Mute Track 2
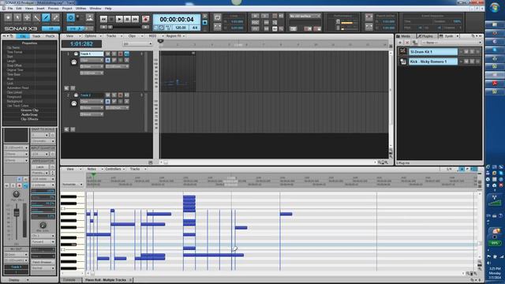The height and width of the screenshot is (284, 505). 108,95
